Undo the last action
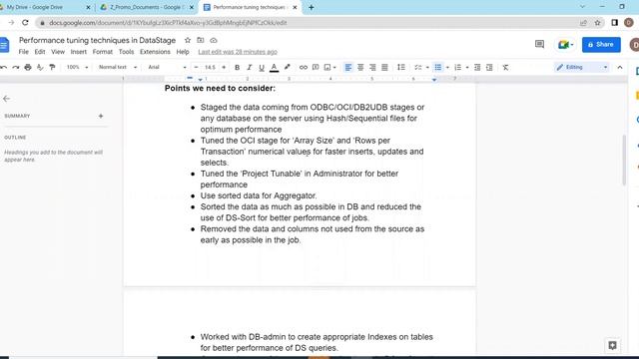 click(x=4, y=67)
